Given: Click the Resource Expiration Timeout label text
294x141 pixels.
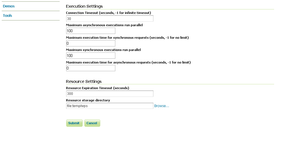Looking at the screenshot, I should [97, 88].
